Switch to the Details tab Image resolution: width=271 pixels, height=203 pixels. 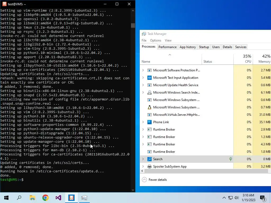227,47
